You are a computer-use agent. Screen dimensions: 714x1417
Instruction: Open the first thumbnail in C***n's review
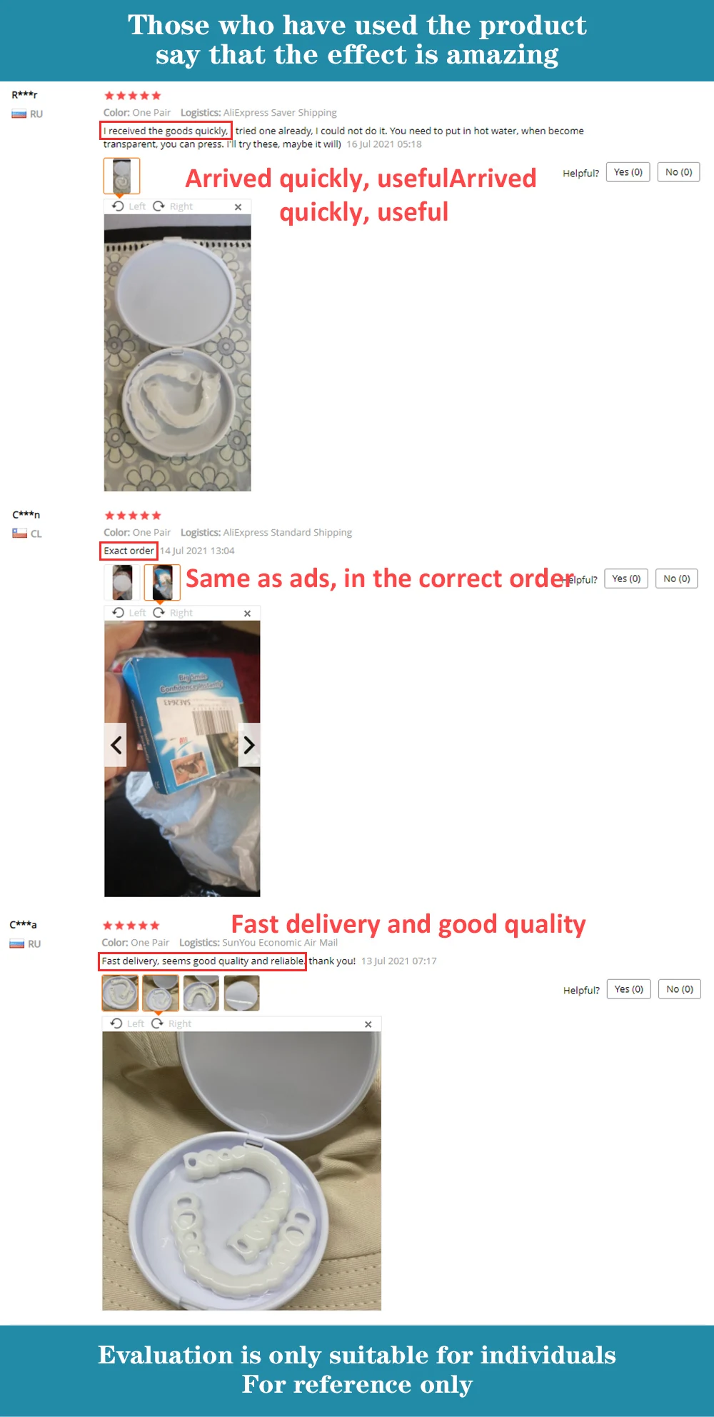click(122, 582)
